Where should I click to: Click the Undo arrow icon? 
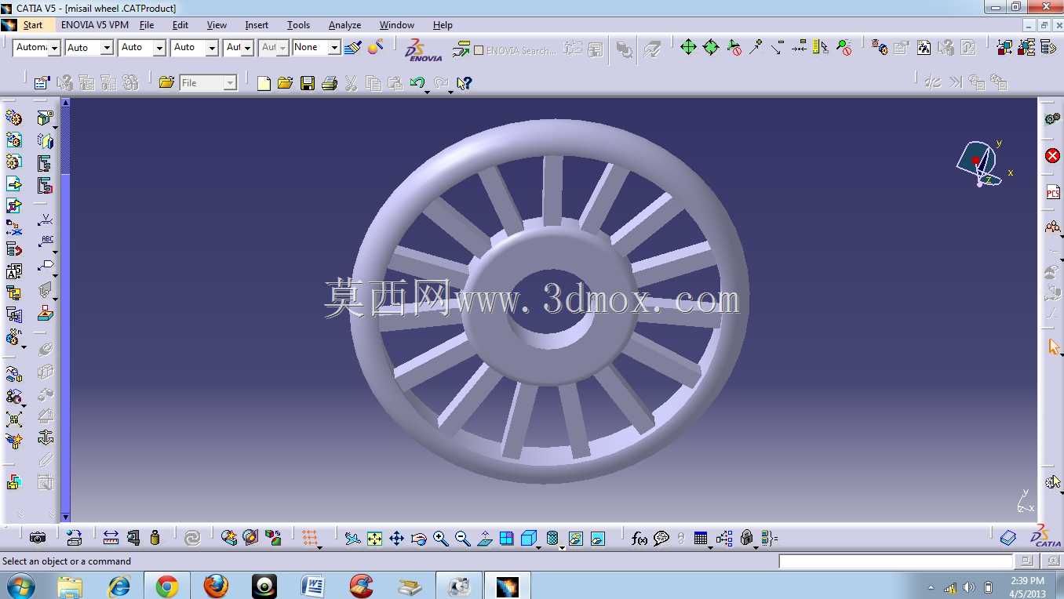pyautogui.click(x=417, y=82)
